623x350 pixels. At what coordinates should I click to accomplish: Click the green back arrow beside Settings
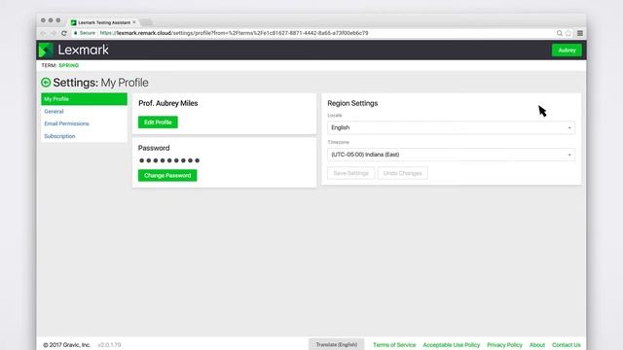pyautogui.click(x=46, y=82)
